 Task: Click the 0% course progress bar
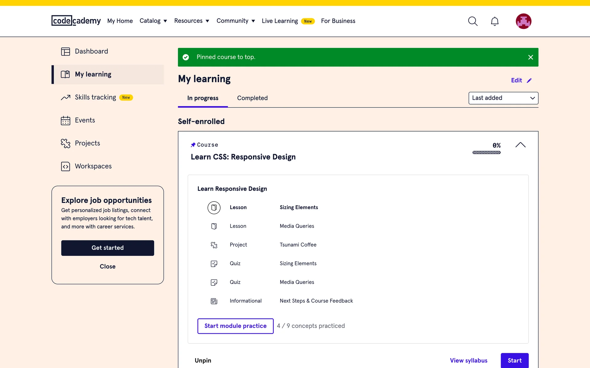(x=486, y=152)
